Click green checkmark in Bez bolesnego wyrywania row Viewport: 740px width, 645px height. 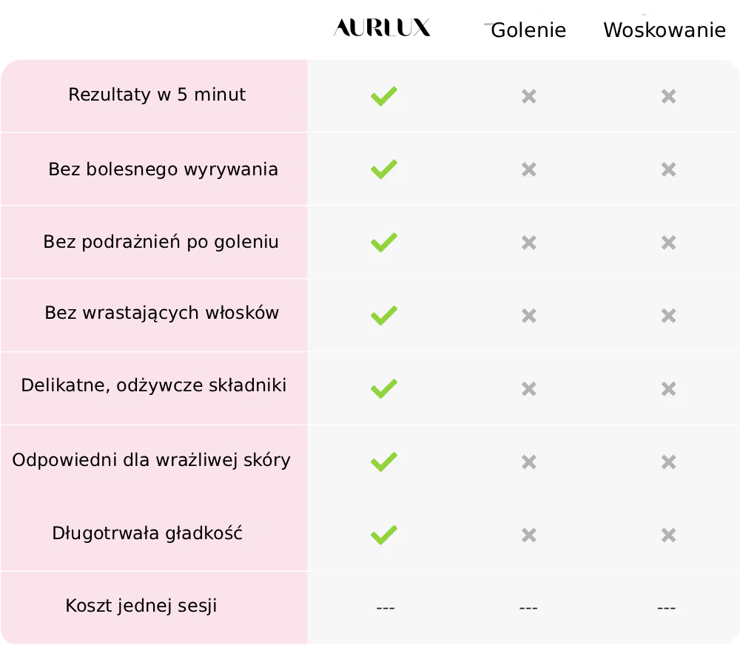pyautogui.click(x=383, y=169)
